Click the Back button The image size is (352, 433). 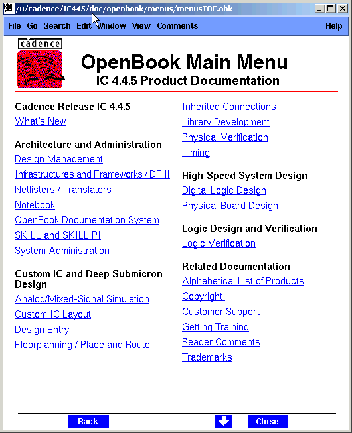point(88,422)
